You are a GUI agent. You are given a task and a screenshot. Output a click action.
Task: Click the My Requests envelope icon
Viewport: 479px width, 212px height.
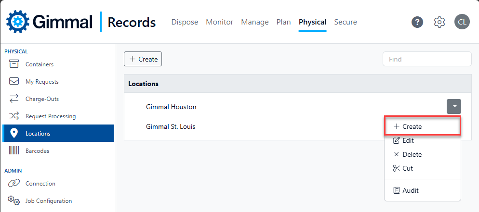click(x=14, y=82)
